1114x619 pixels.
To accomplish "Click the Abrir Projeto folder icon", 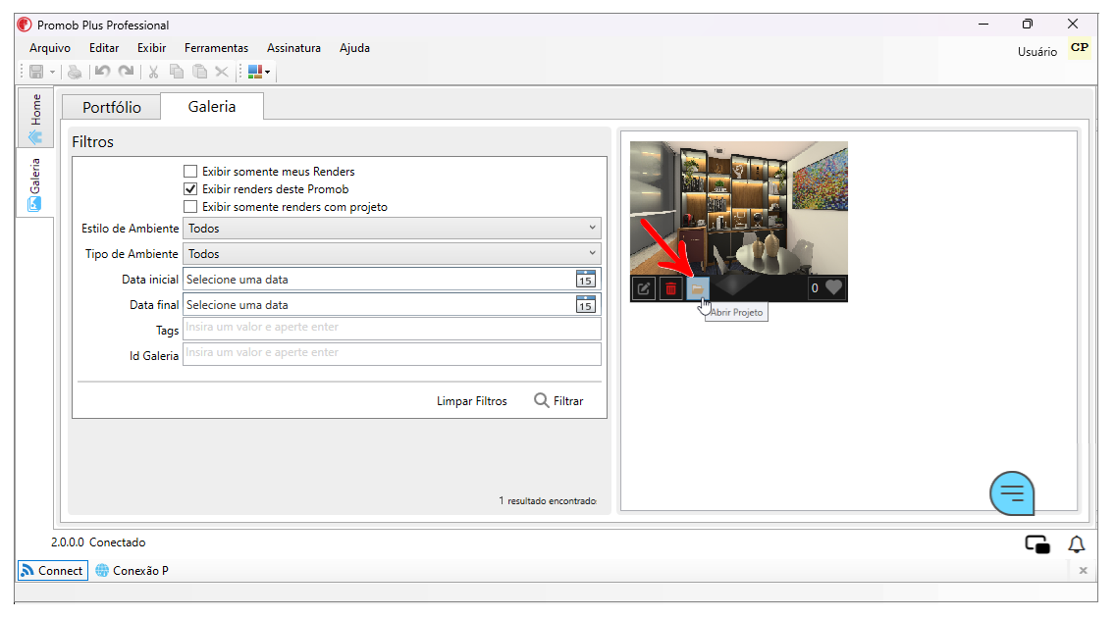I will (698, 288).
